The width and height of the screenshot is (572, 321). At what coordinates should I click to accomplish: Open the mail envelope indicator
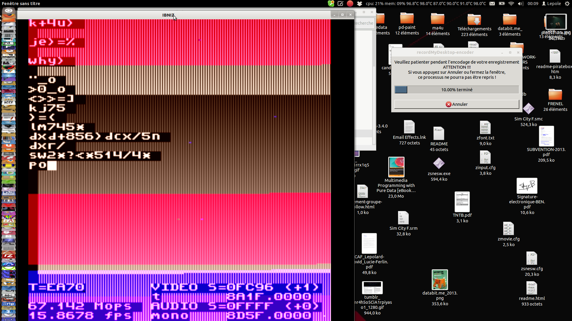point(492,4)
